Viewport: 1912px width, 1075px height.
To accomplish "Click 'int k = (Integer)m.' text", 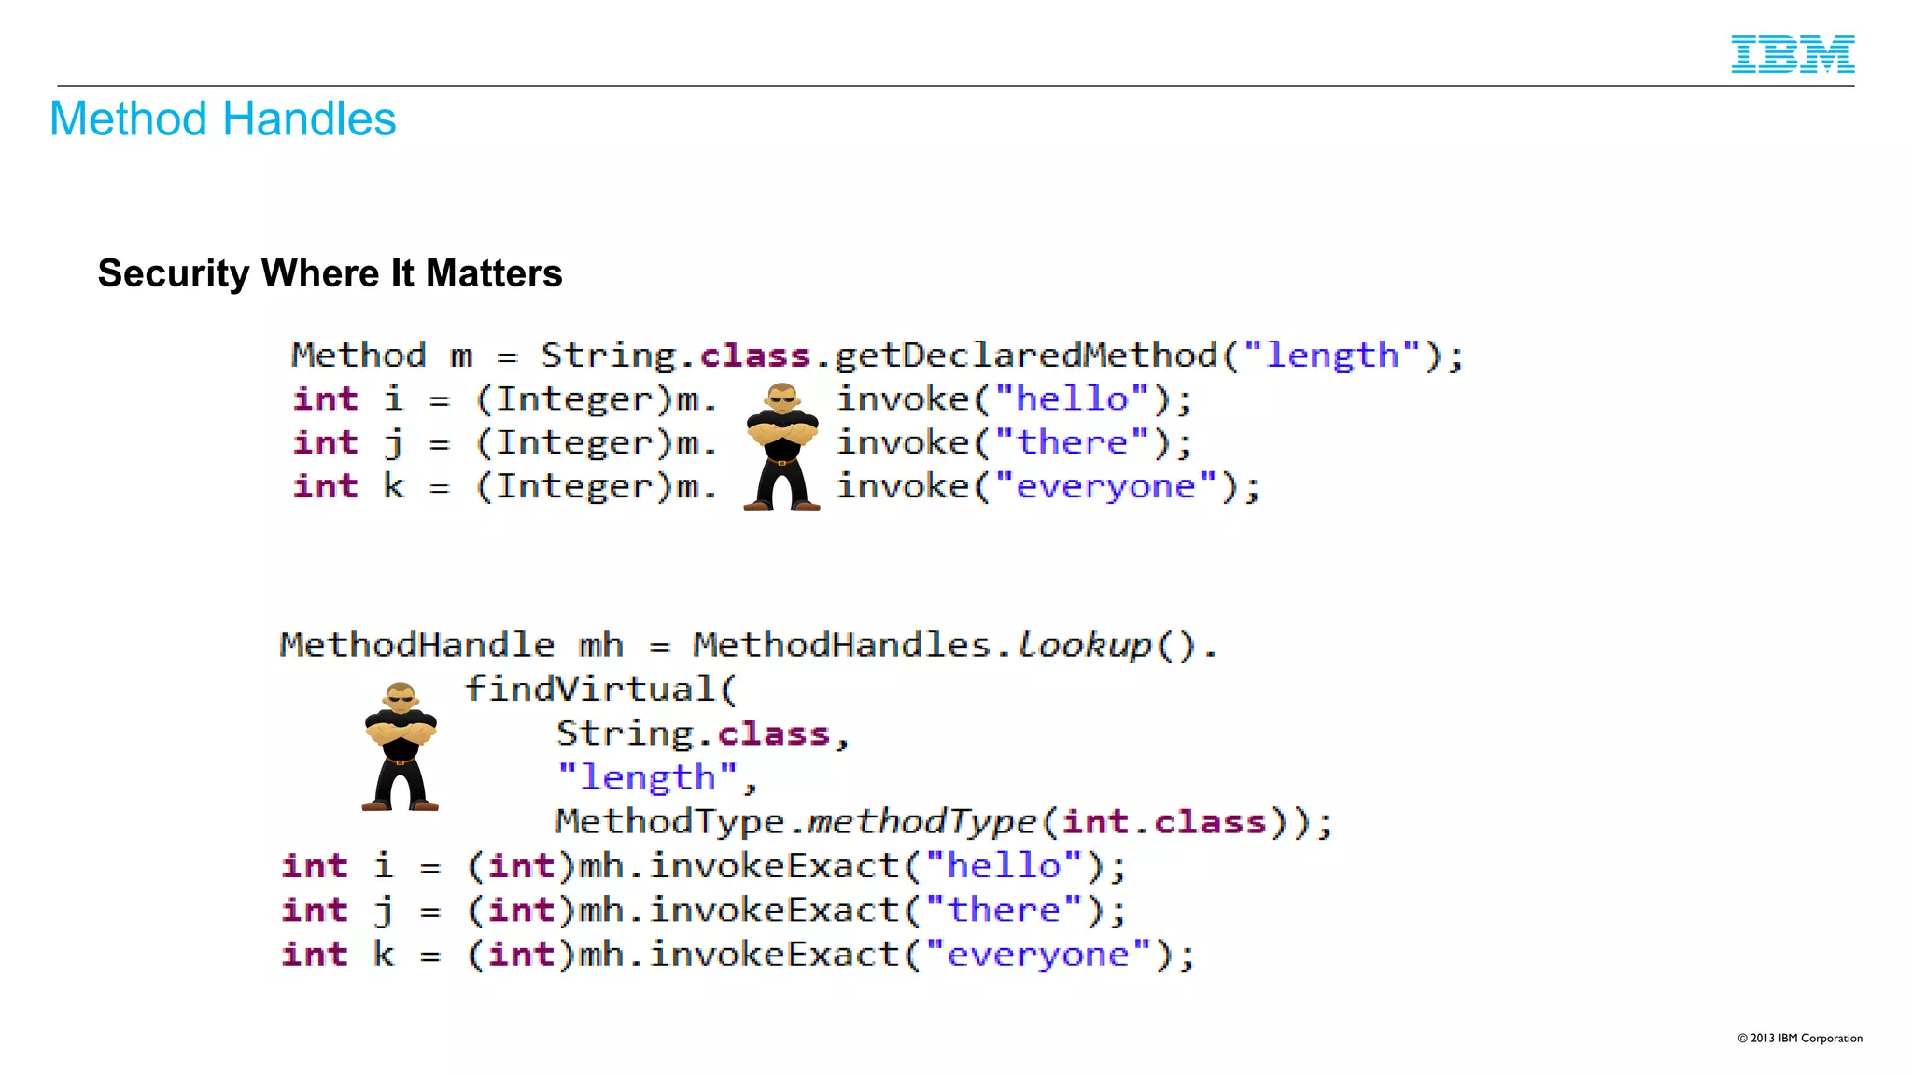I will [505, 487].
